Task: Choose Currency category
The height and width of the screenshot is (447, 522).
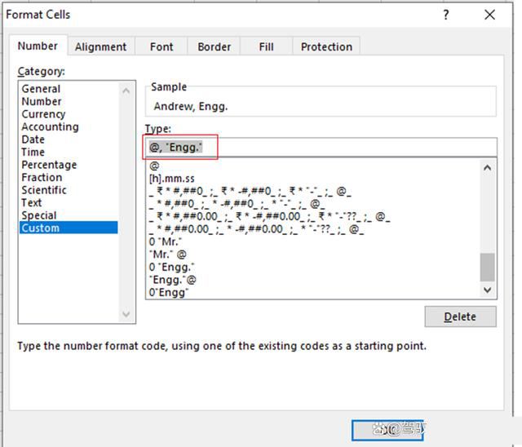Action: tap(69, 114)
